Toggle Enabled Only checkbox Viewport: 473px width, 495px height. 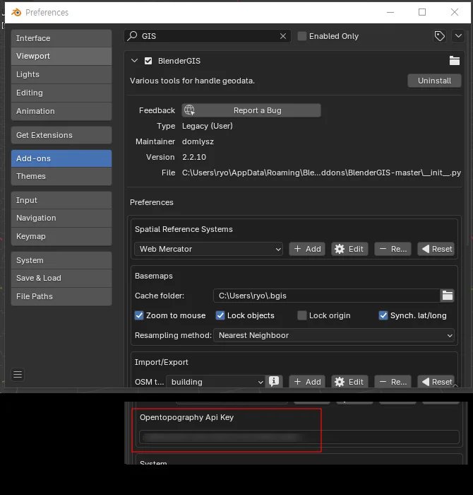302,36
